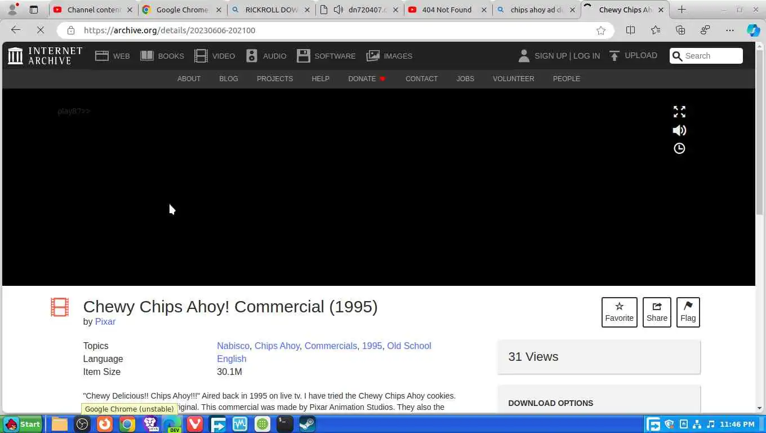
Task: Open the Nabisco topic link
Action: point(233,346)
